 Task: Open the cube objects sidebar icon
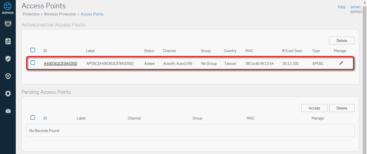tap(8, 111)
